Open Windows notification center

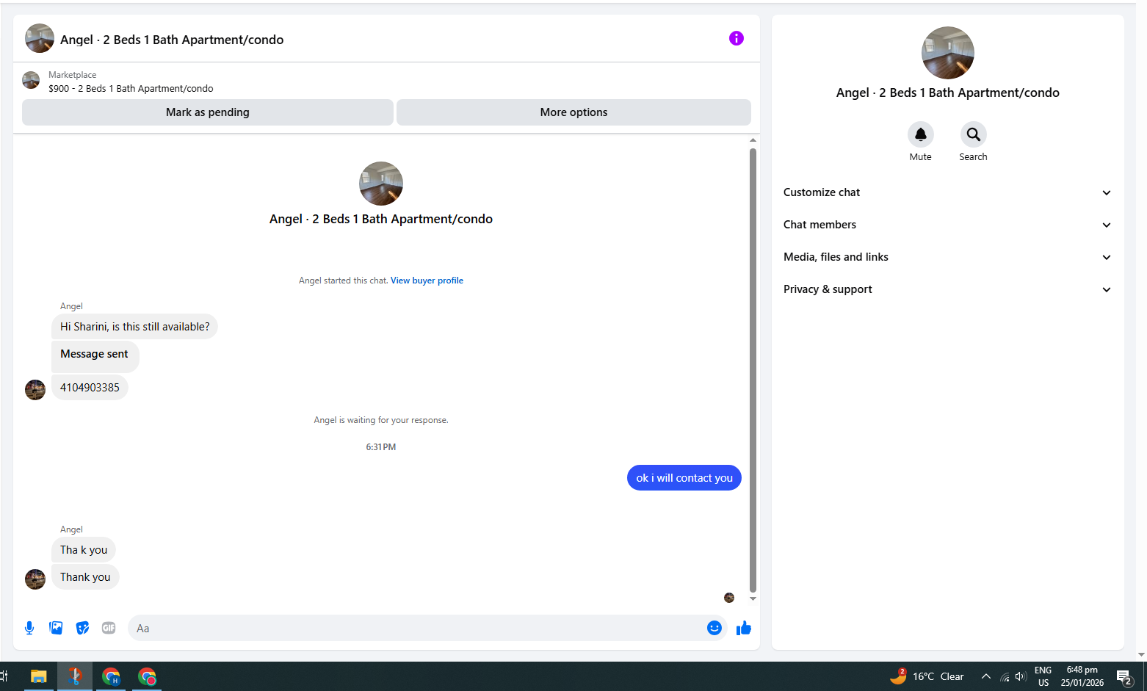coord(1124,676)
